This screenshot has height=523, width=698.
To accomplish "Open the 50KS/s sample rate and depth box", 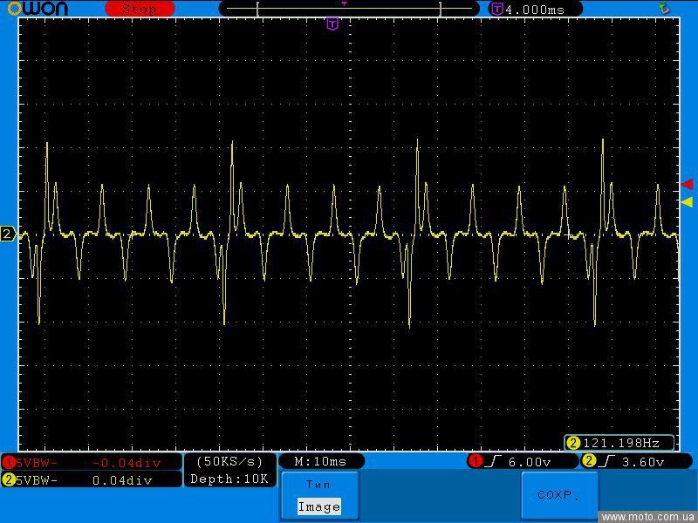I will click(x=229, y=470).
